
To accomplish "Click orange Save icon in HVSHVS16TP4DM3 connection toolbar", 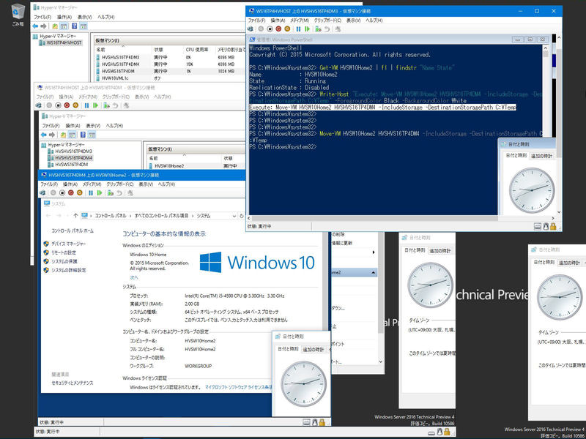I will click(287, 29).
